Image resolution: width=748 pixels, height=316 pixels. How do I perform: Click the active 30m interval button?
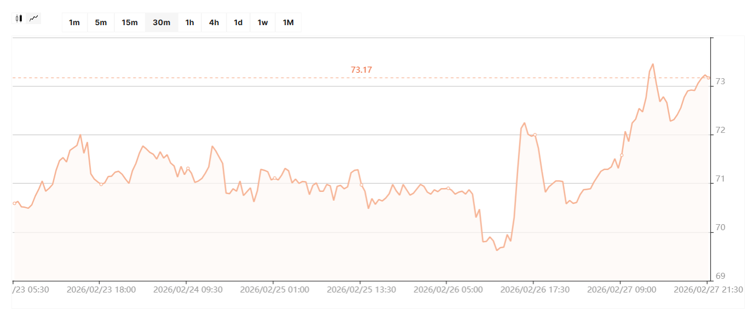coord(161,22)
